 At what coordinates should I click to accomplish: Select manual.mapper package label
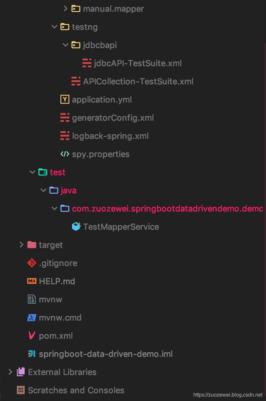coord(114,9)
